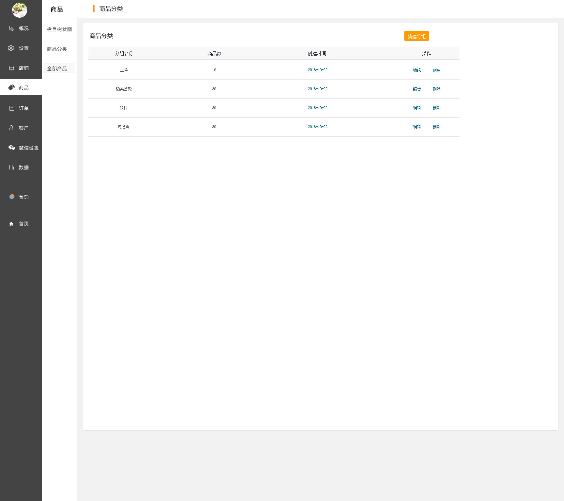Open 微信设置 WeChat icon

tap(12, 148)
